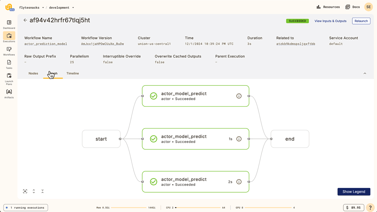Viewport: 377px width, 212px height.
Task: Click the collapse-nodes icon below the graph
Action: coord(42,191)
